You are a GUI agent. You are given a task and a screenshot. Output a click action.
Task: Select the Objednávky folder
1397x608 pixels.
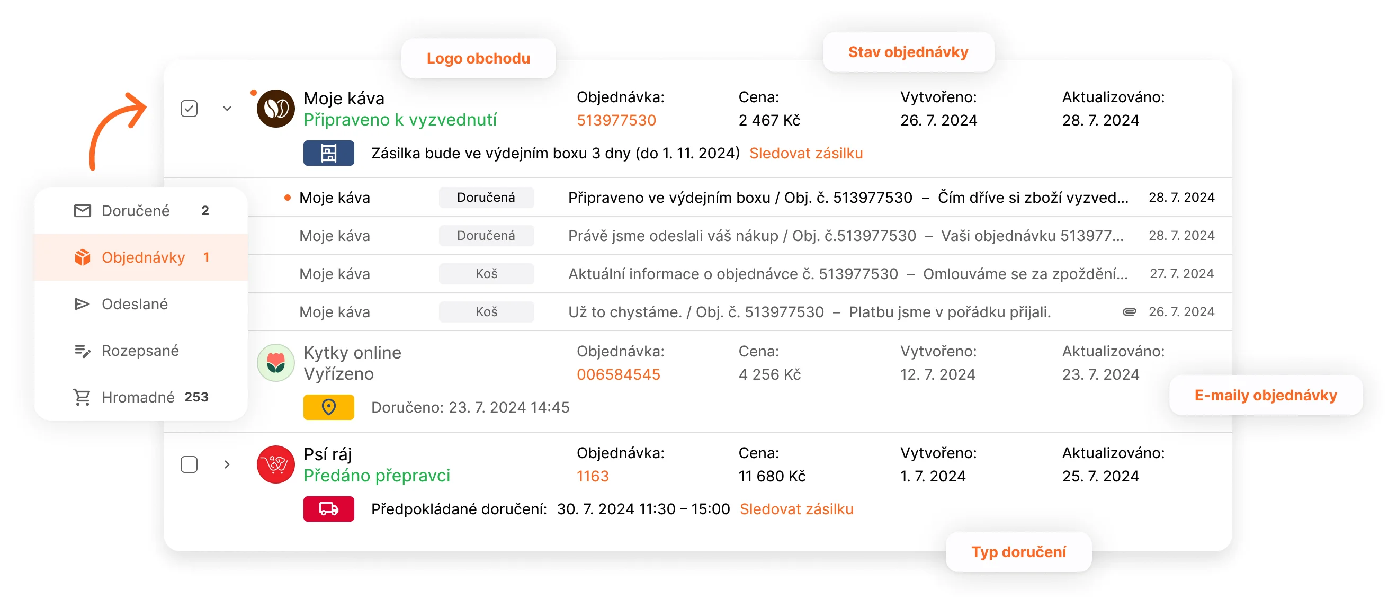(143, 257)
